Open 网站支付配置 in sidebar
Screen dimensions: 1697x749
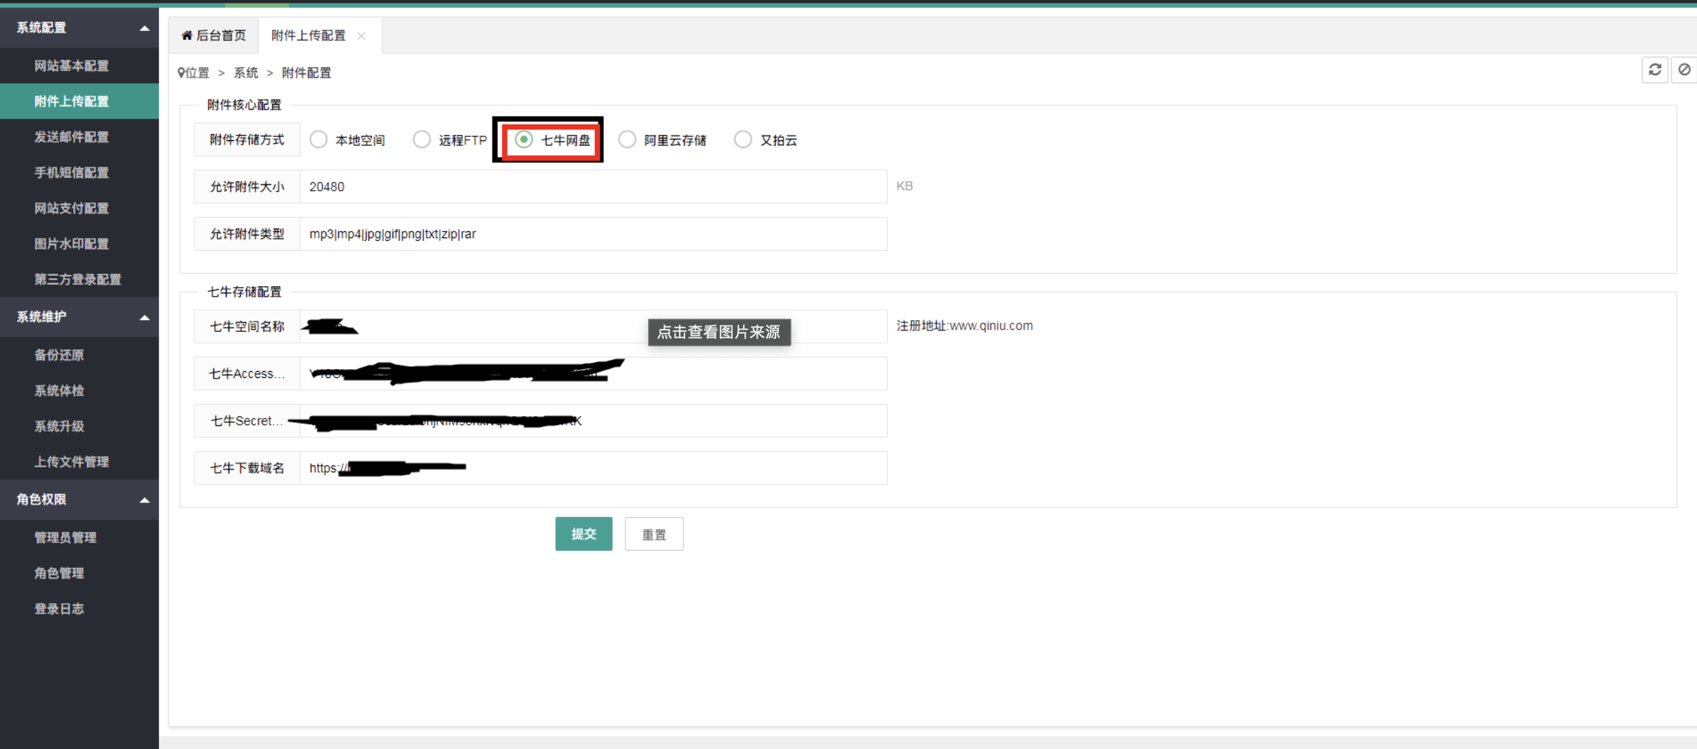click(x=79, y=208)
